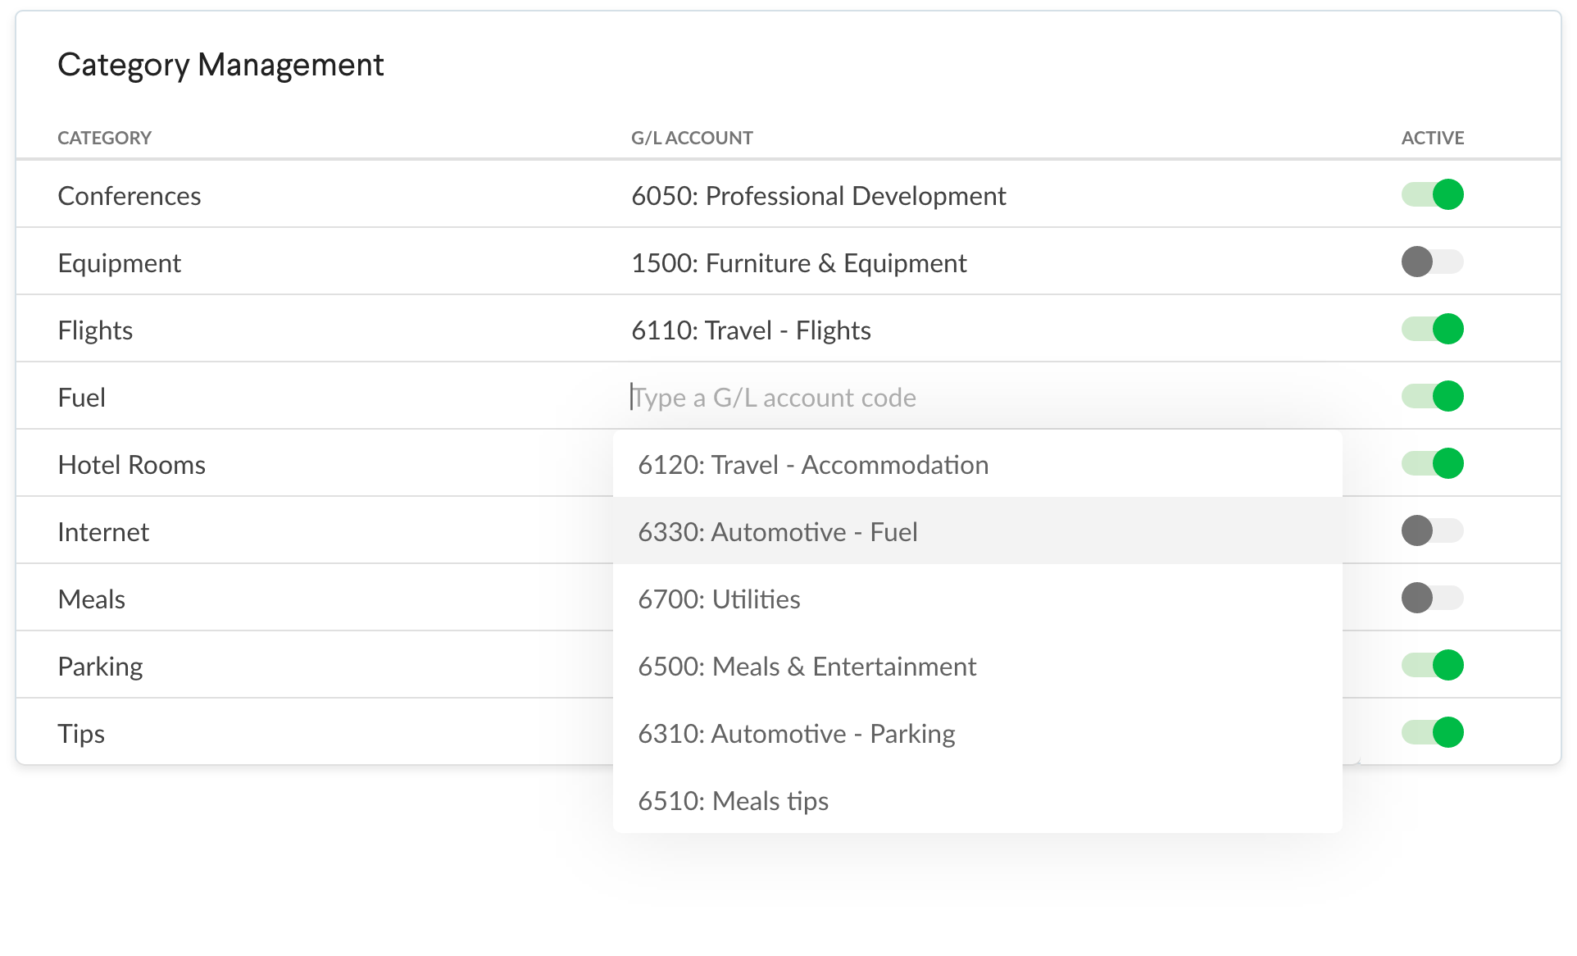
Task: Edit the 1500: Furniture & Equipment account
Action: (798, 263)
